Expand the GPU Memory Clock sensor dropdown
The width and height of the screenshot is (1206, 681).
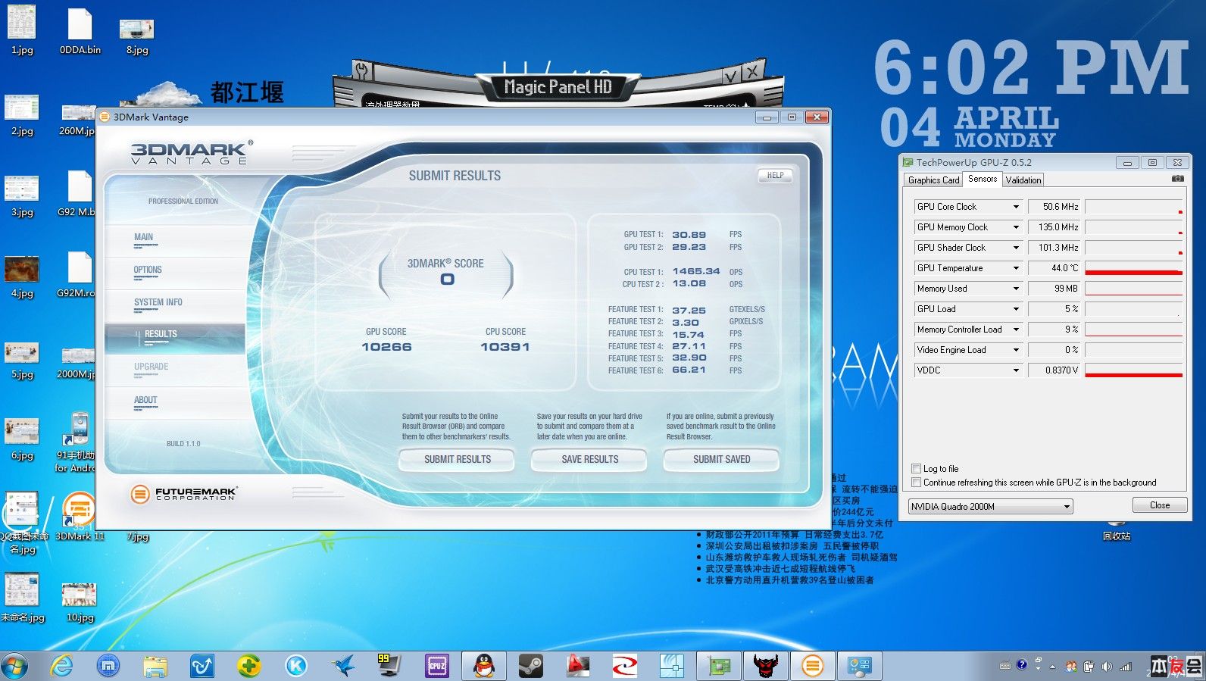pos(1016,227)
